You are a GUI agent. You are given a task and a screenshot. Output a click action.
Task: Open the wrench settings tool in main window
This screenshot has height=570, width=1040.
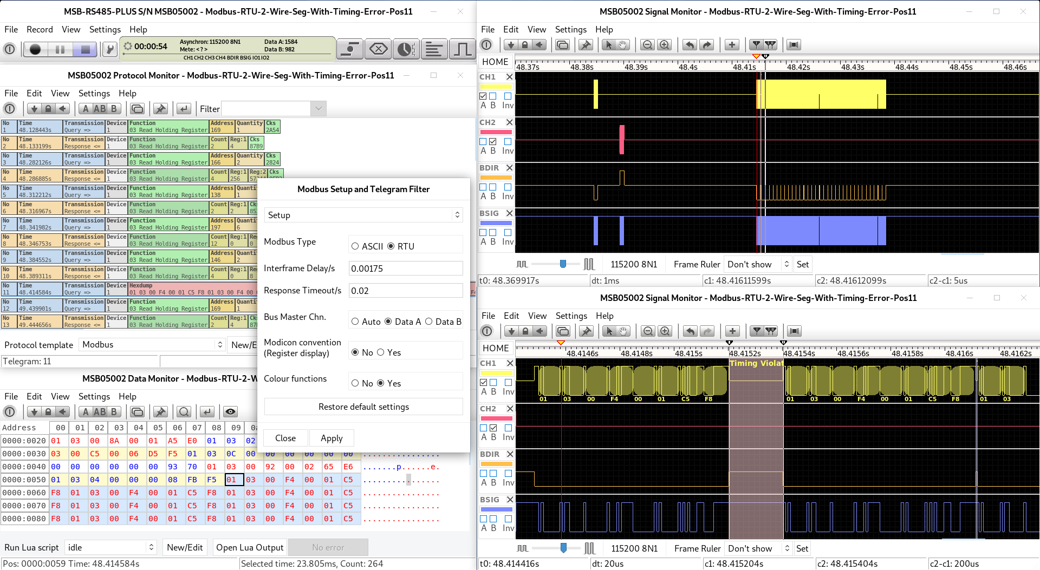click(109, 49)
